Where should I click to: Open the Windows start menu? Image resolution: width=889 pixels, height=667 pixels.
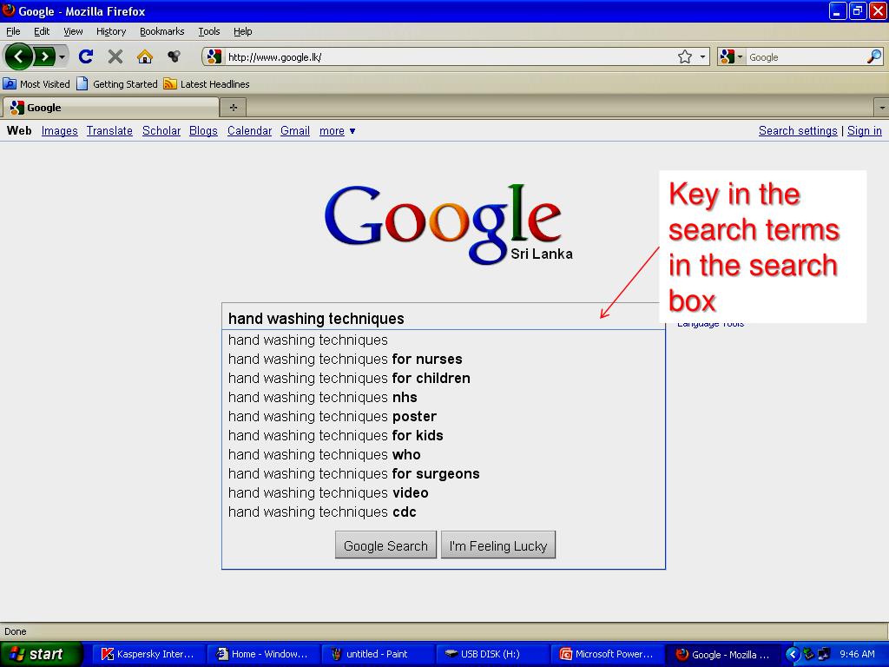(40, 654)
